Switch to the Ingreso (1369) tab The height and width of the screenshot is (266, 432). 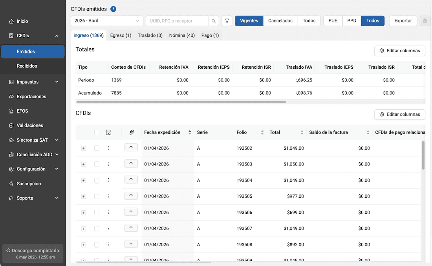click(88, 35)
